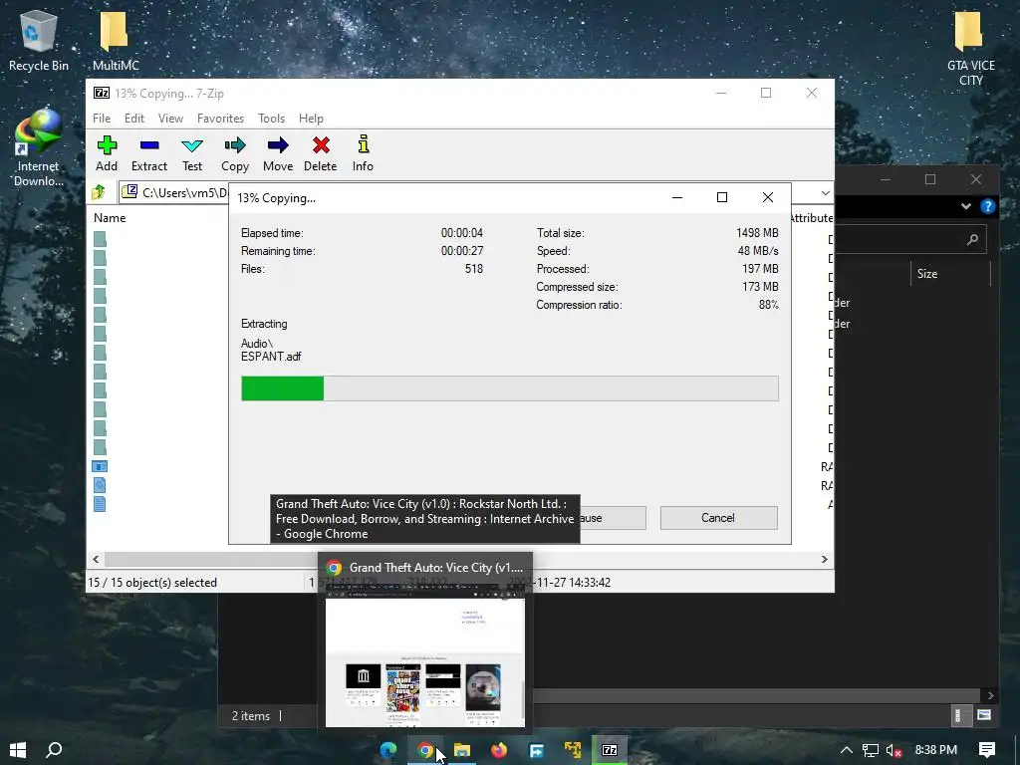This screenshot has width=1020, height=765.
Task: Open the 7-Zip address path dropdown
Action: [825, 192]
